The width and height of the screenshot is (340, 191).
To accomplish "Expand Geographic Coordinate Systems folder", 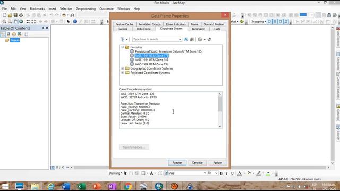I will point(123,68).
